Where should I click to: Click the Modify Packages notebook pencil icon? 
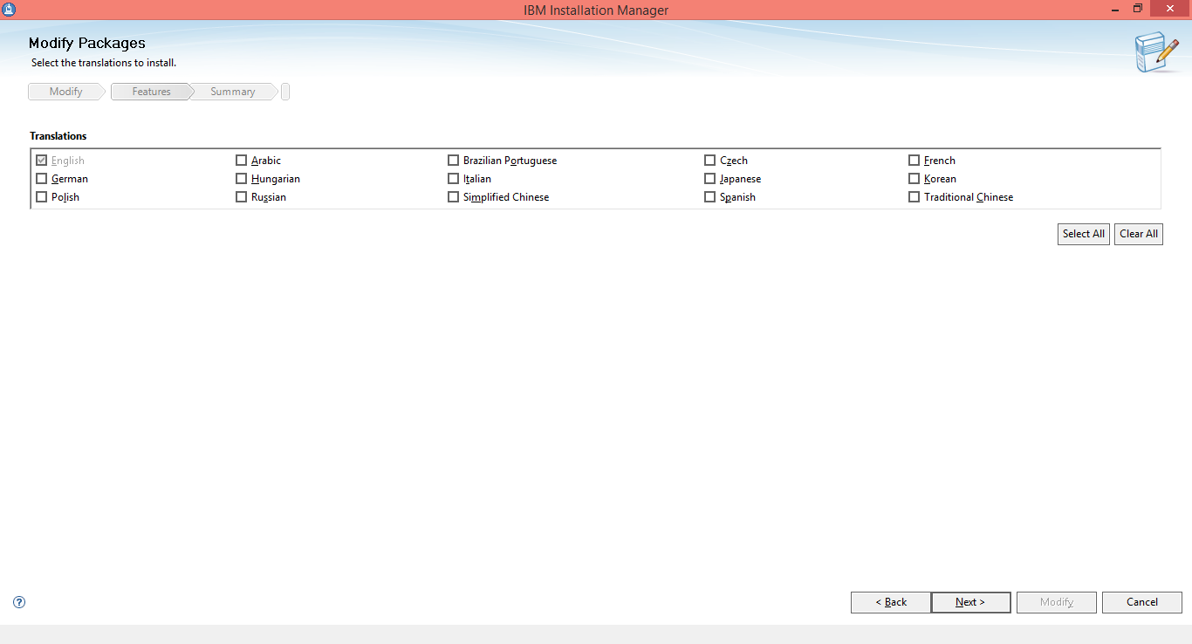pos(1157,52)
